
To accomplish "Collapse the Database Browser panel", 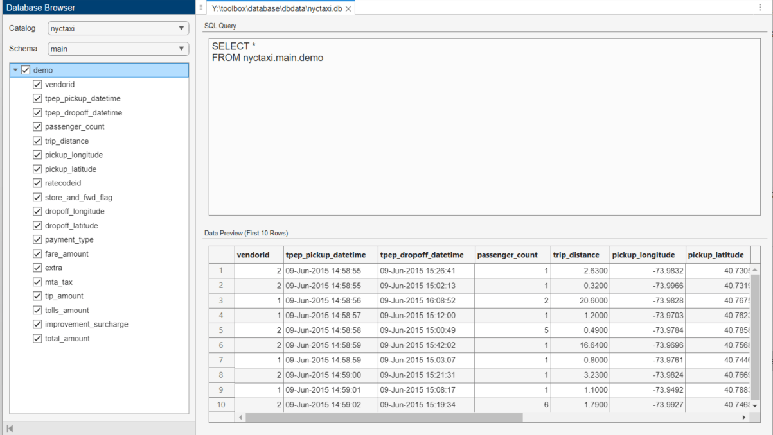I will [x=10, y=427].
